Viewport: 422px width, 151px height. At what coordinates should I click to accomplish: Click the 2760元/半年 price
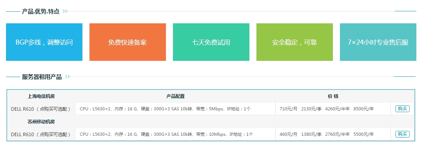coord(337,134)
